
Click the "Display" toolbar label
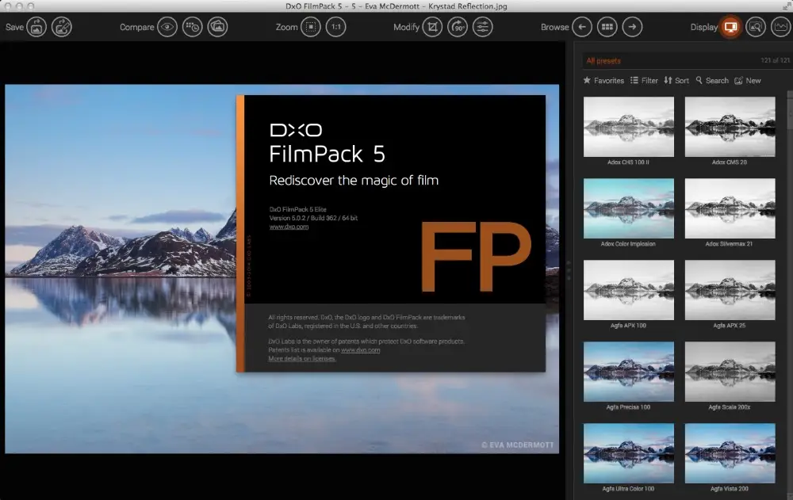click(x=704, y=27)
